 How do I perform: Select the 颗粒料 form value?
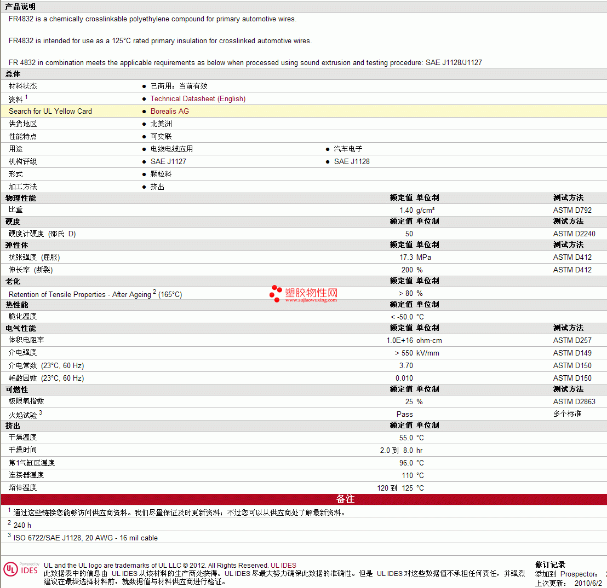point(161,174)
